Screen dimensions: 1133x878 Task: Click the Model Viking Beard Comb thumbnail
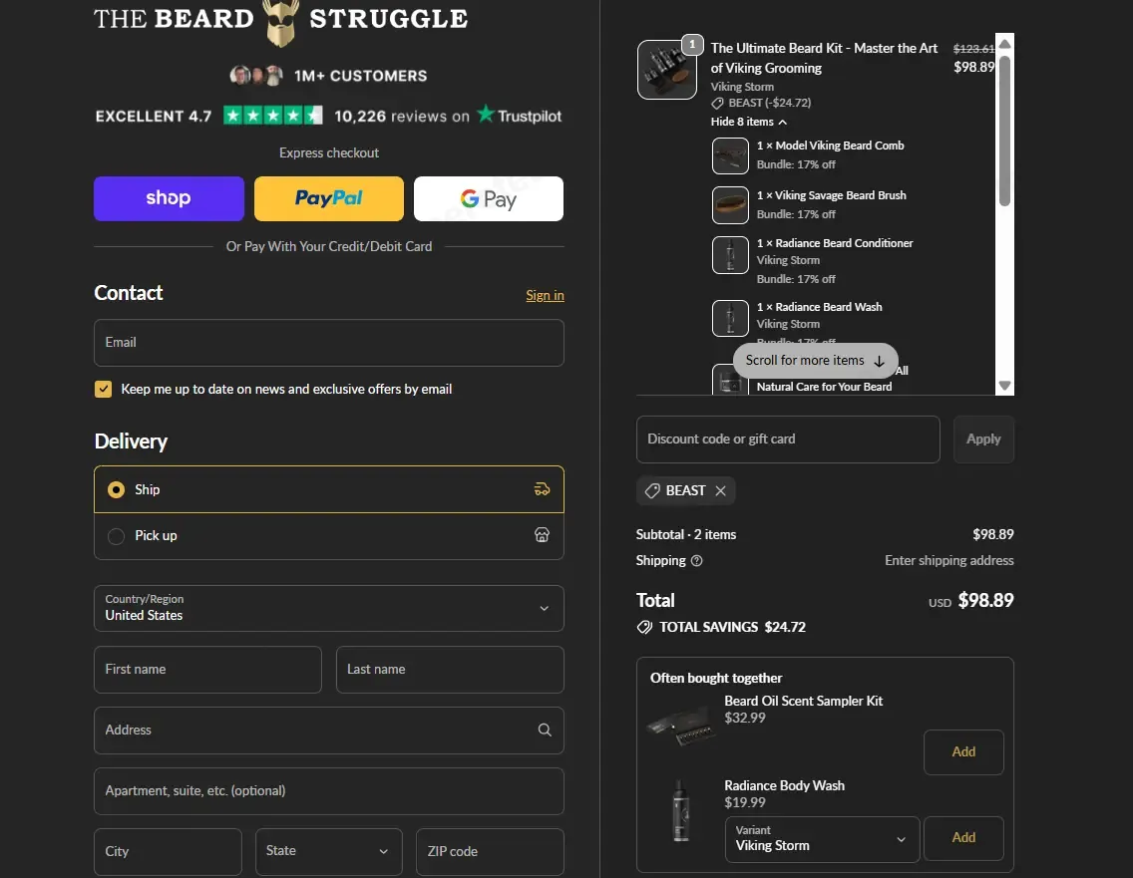tap(730, 155)
